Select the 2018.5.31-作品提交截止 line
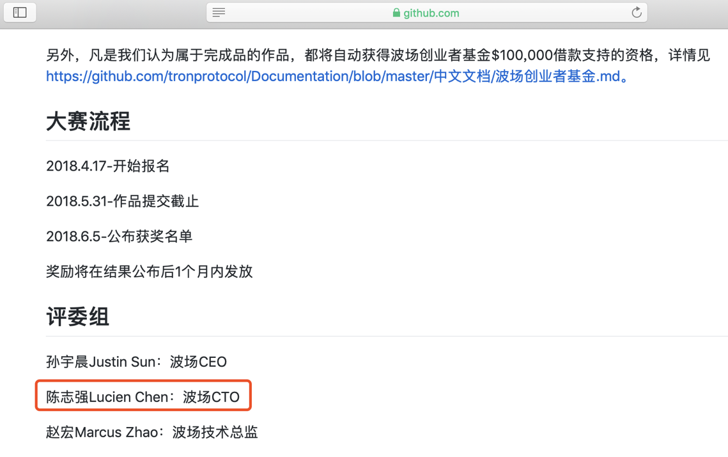The width and height of the screenshot is (728, 457). [x=123, y=201]
